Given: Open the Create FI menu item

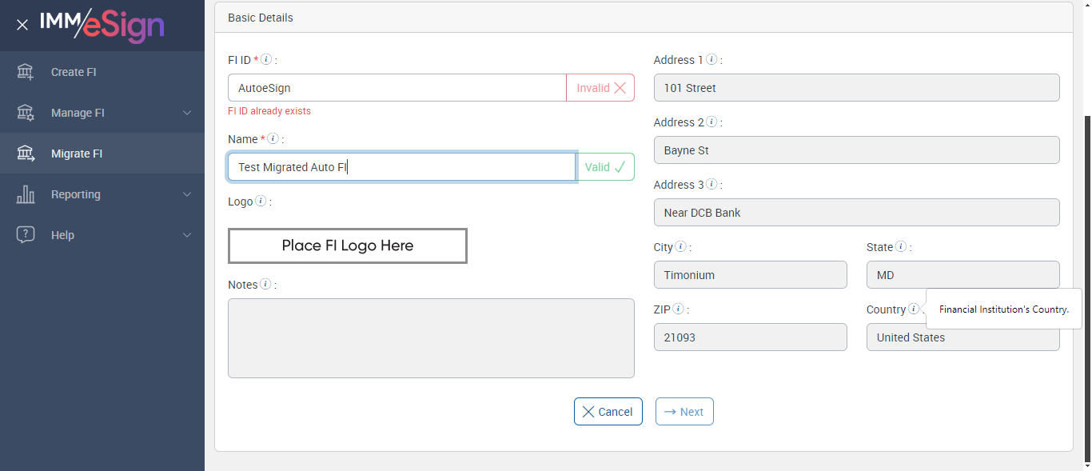Looking at the screenshot, I should click(74, 72).
